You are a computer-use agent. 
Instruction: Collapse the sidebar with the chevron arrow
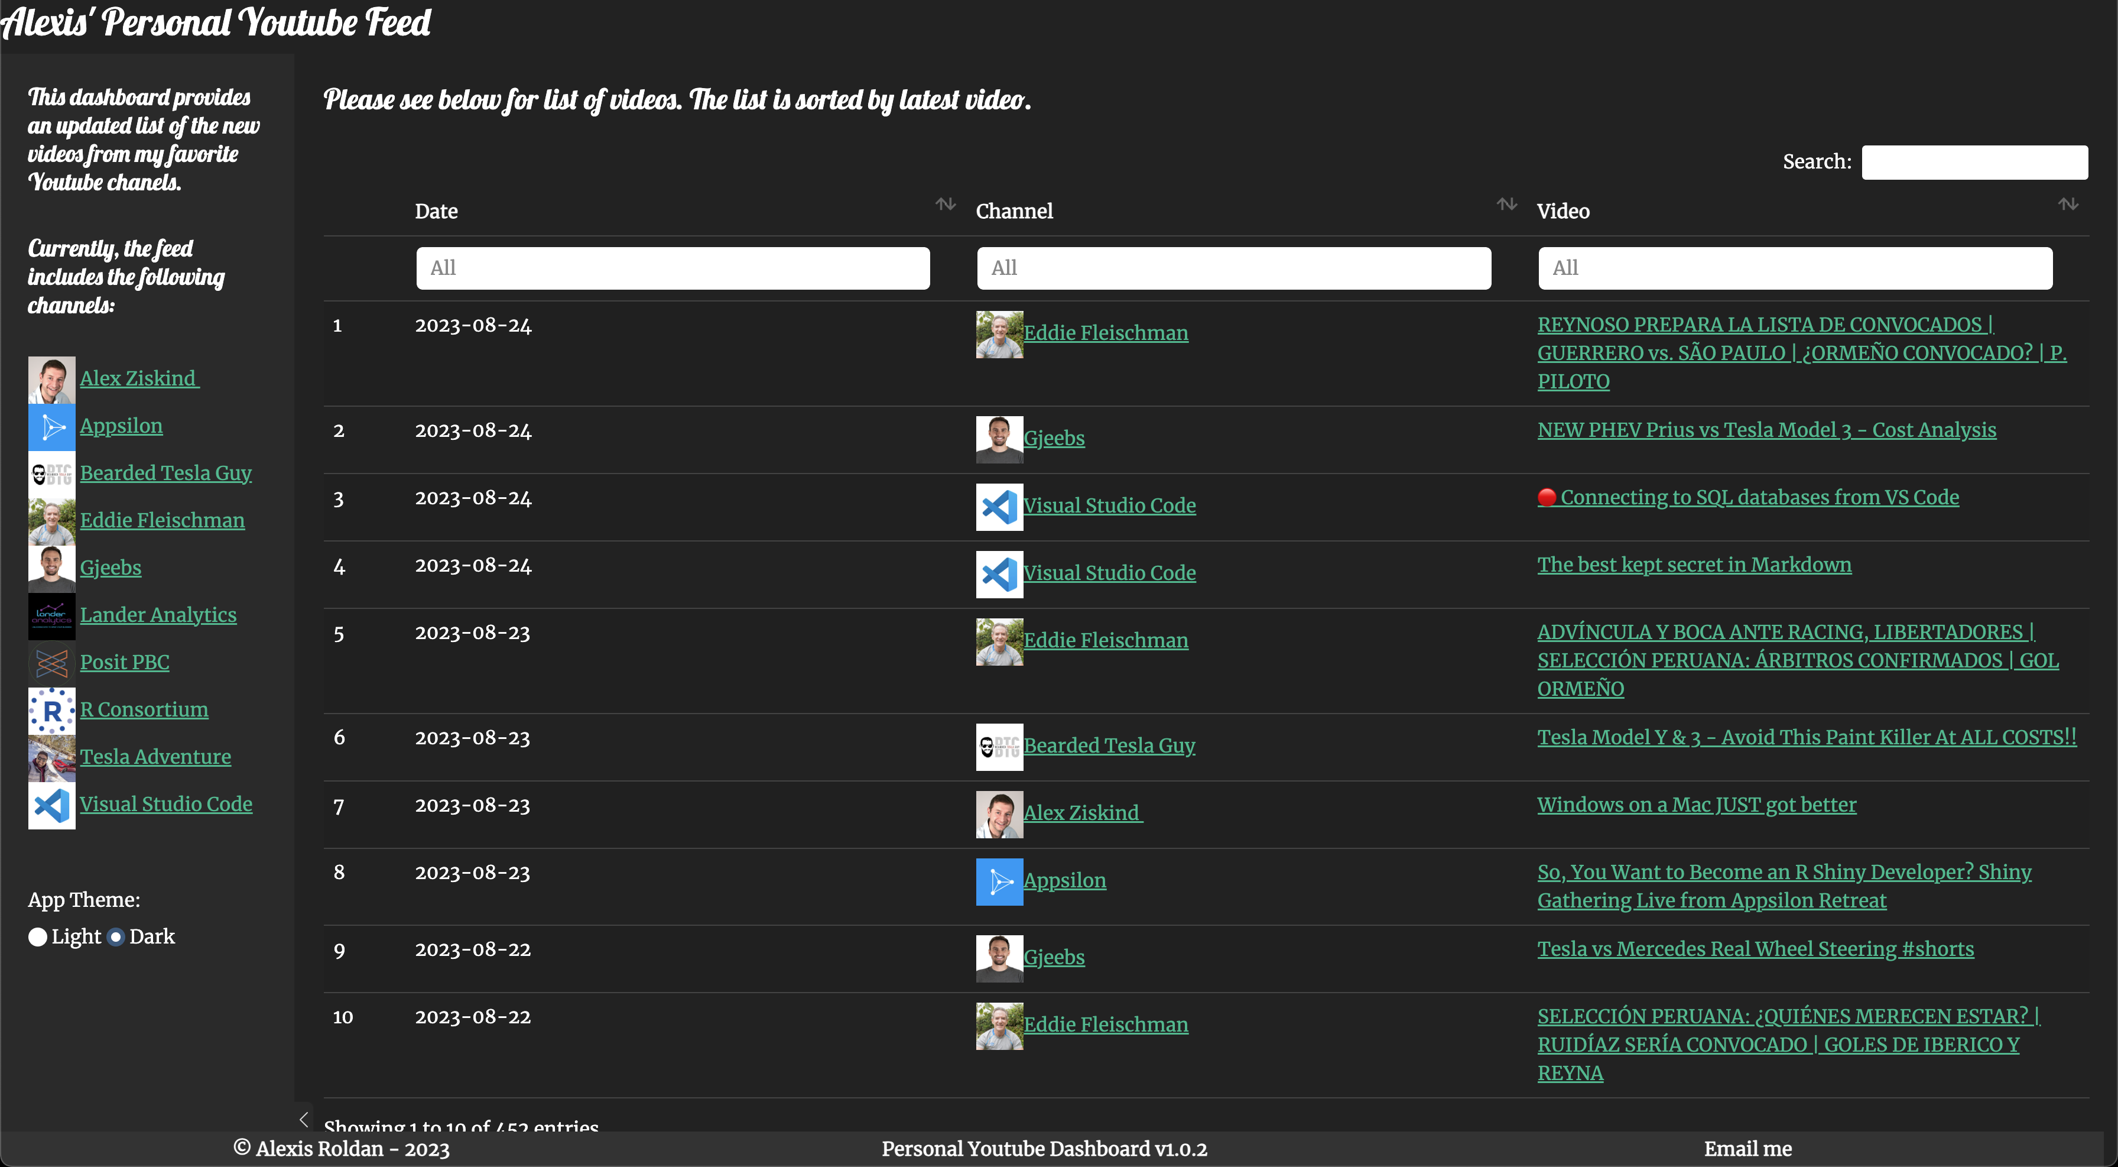pos(303,1119)
